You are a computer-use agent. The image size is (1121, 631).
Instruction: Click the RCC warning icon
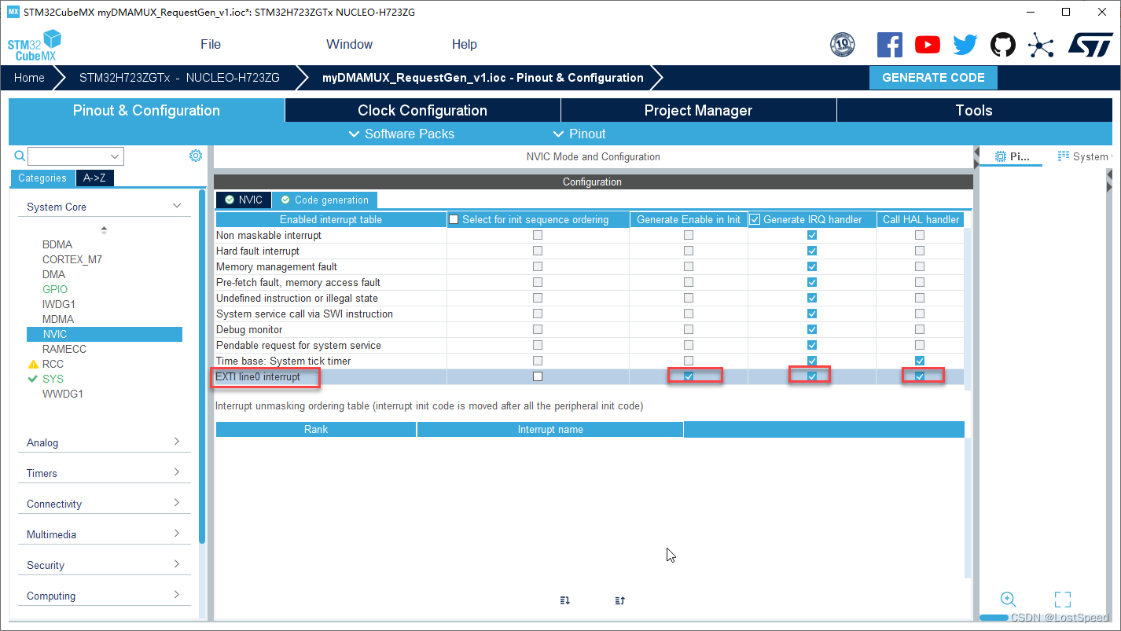point(33,365)
